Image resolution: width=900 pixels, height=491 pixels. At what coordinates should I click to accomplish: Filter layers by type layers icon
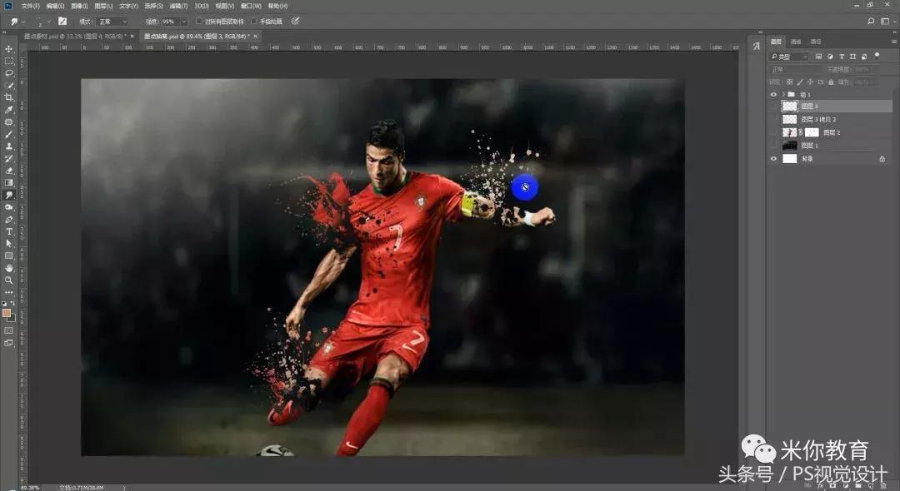pyautogui.click(x=842, y=57)
